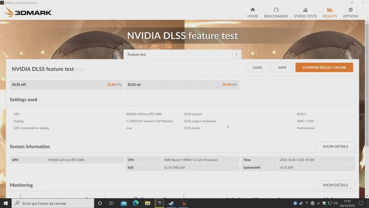Viewport: 369px width, 208px height.
Task: Click COMPARE RESULT ONLINE
Action: [324, 67]
